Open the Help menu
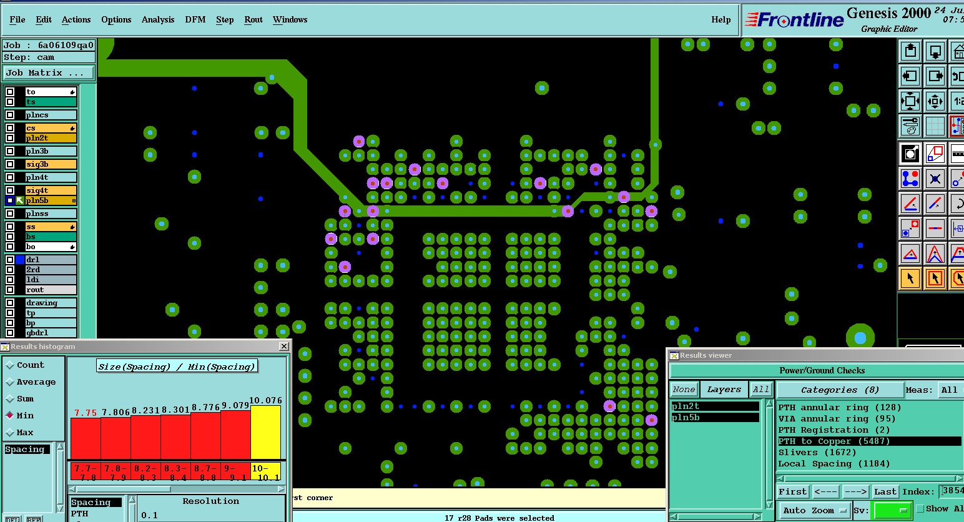The image size is (964, 522). [x=721, y=19]
